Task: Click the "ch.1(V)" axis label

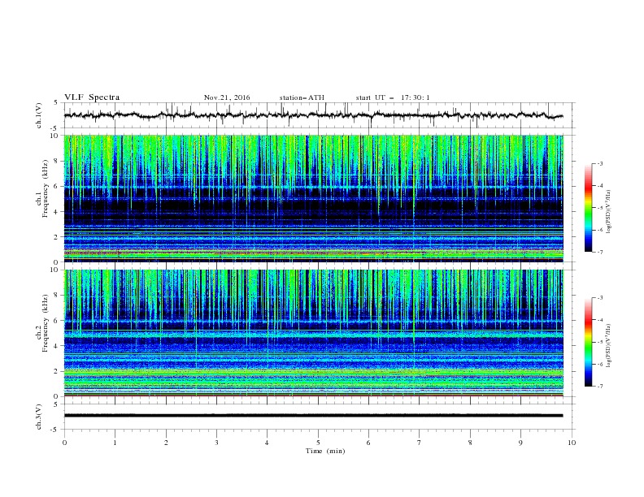Action: 39,115
